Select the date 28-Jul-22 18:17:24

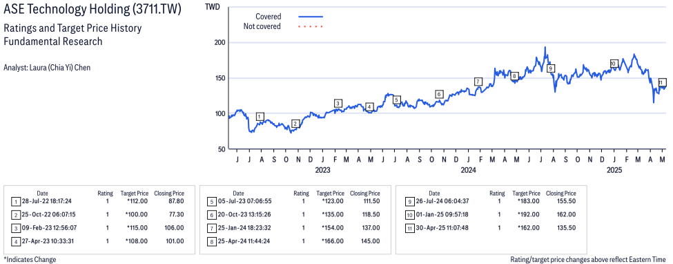pyautogui.click(x=47, y=201)
